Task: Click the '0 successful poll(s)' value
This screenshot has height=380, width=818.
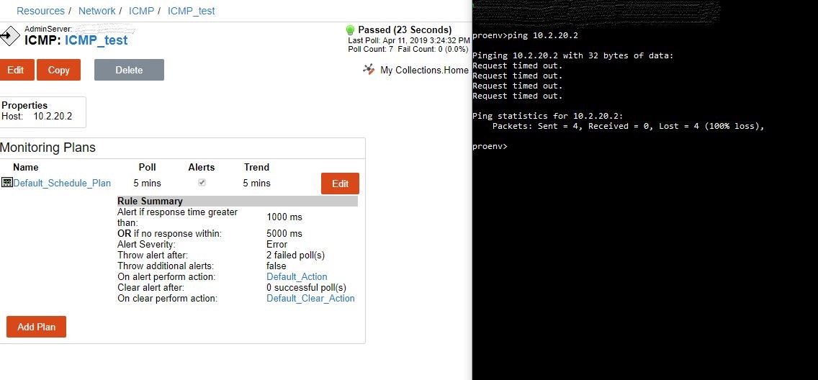Action: tap(306, 288)
